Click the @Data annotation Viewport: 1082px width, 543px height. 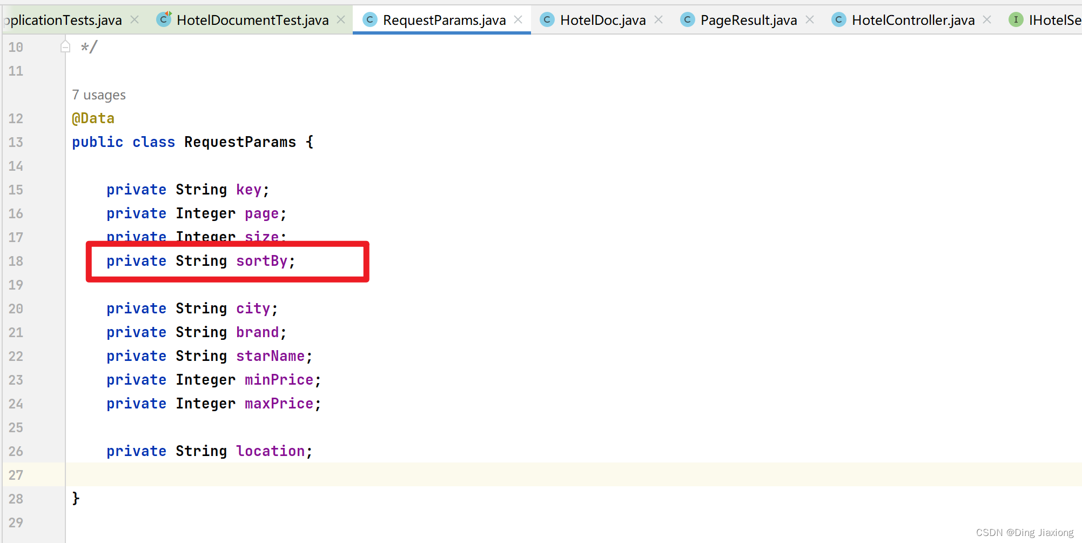tap(93, 118)
